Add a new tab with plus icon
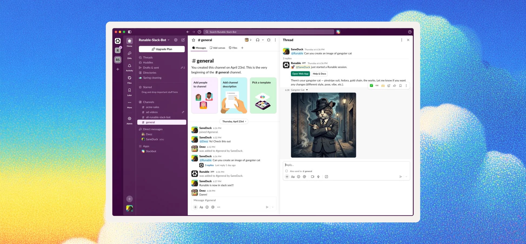Screen dimensions: 526x244 pos(242,48)
